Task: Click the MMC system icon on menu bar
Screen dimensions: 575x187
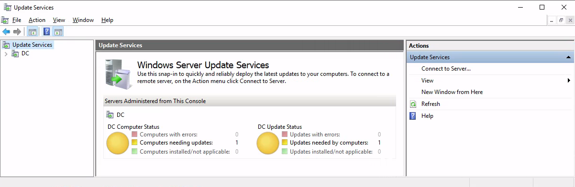Action: coord(5,20)
